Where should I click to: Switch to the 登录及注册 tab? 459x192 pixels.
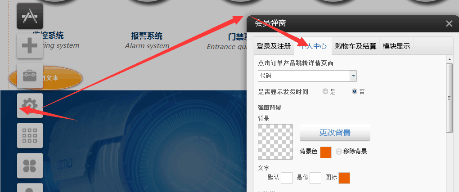point(274,46)
